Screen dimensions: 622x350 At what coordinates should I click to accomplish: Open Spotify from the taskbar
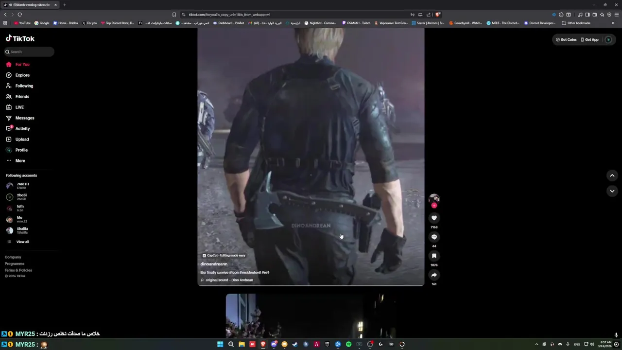pyautogui.click(x=348, y=344)
